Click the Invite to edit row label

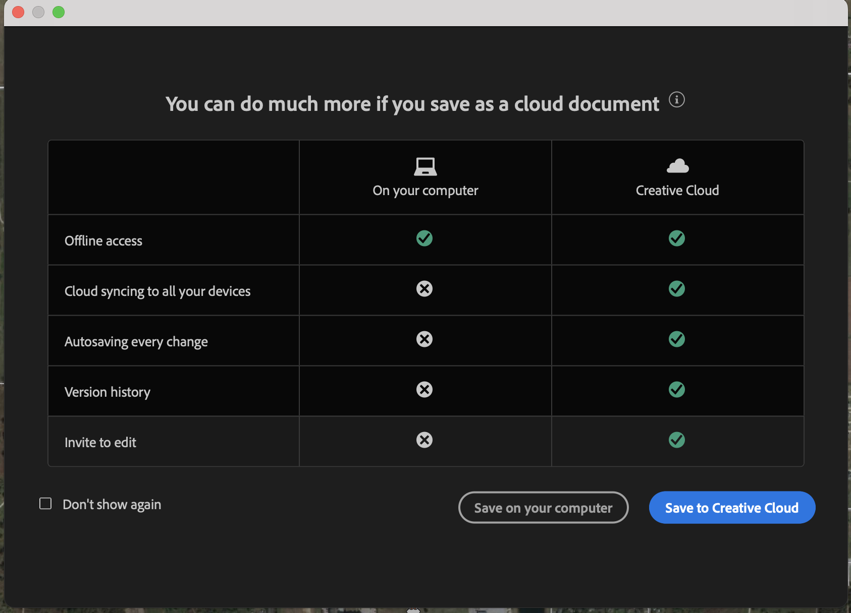click(x=100, y=443)
